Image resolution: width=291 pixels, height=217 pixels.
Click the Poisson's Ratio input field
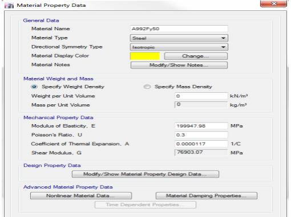click(201, 135)
